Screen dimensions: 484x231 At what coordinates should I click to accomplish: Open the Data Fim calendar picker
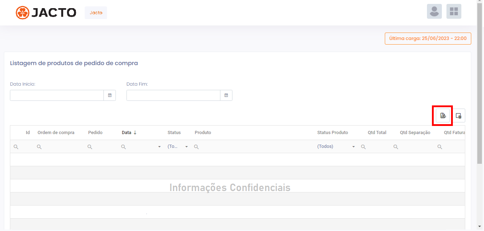226,96
